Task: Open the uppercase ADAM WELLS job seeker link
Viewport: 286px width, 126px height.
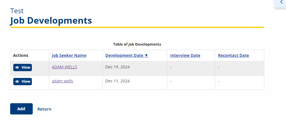Action: [64, 67]
